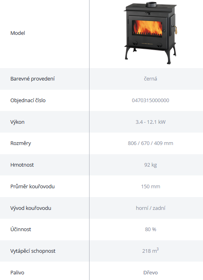This screenshot has height=280, width=203.
Task: Select dimensions 806 / 670 / 409 mm
Action: pos(151,143)
